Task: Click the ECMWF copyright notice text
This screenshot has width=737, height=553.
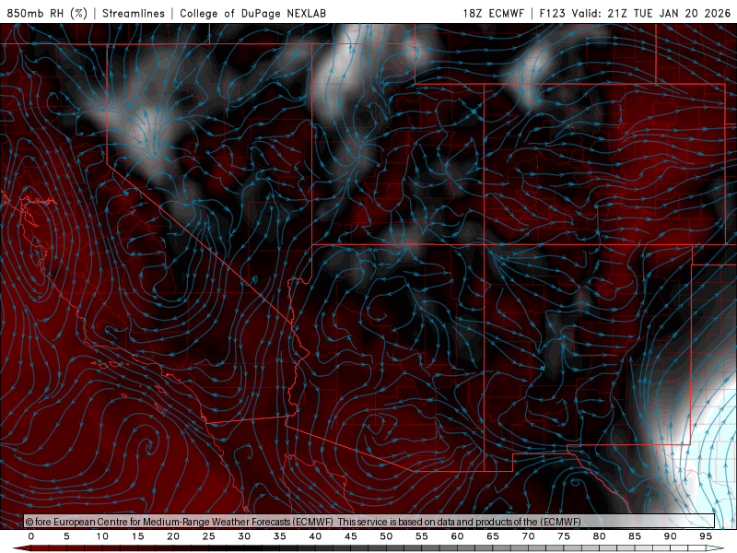Action: point(303,522)
